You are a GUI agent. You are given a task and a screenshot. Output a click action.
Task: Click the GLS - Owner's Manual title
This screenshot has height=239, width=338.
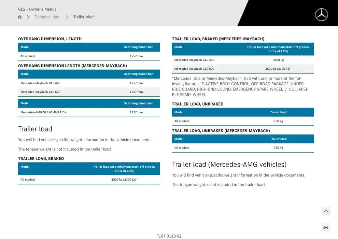click(x=38, y=9)
